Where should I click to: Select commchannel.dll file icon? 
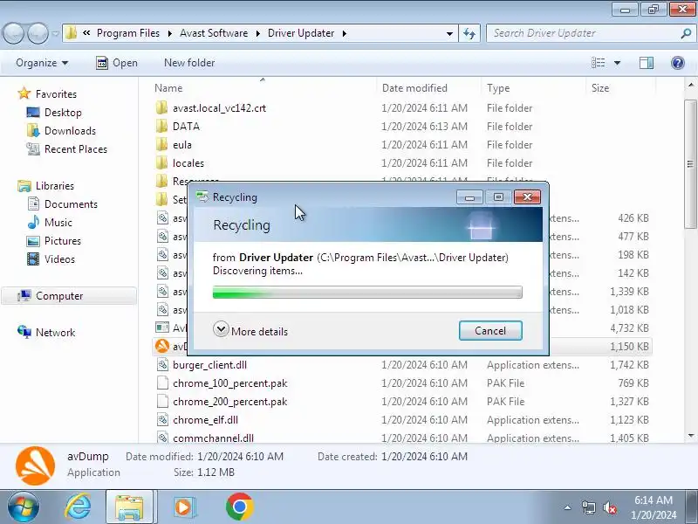pos(162,438)
